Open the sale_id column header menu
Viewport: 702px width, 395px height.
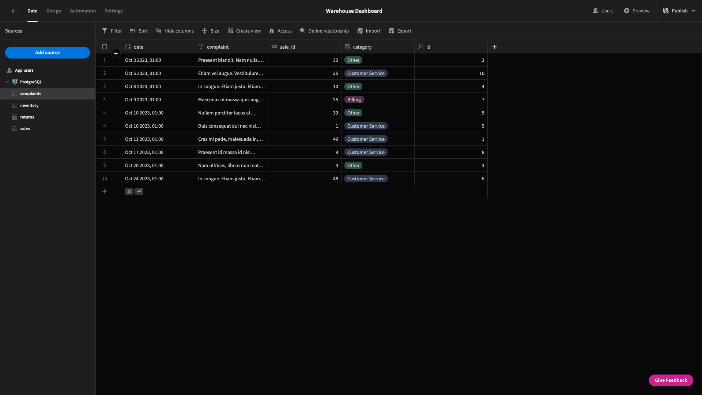(x=305, y=47)
